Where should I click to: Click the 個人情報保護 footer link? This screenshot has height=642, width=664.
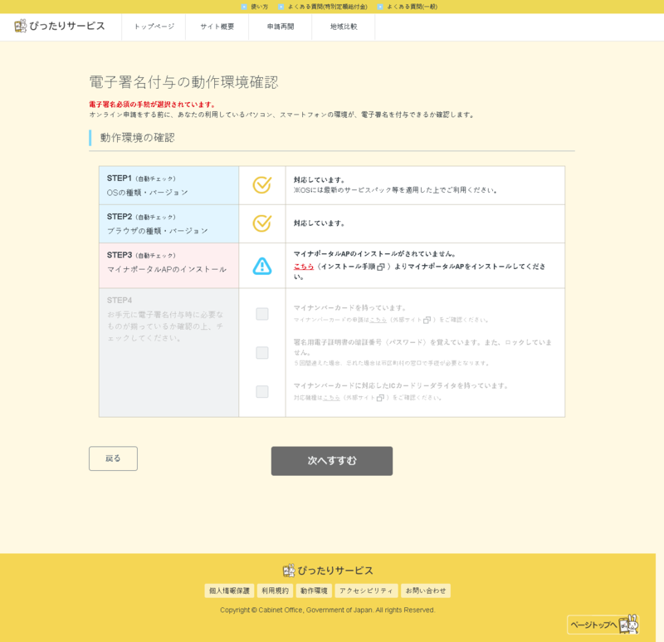point(230,591)
